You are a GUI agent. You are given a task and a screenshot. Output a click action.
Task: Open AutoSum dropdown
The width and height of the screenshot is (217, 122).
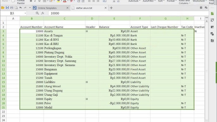(134, 1)
